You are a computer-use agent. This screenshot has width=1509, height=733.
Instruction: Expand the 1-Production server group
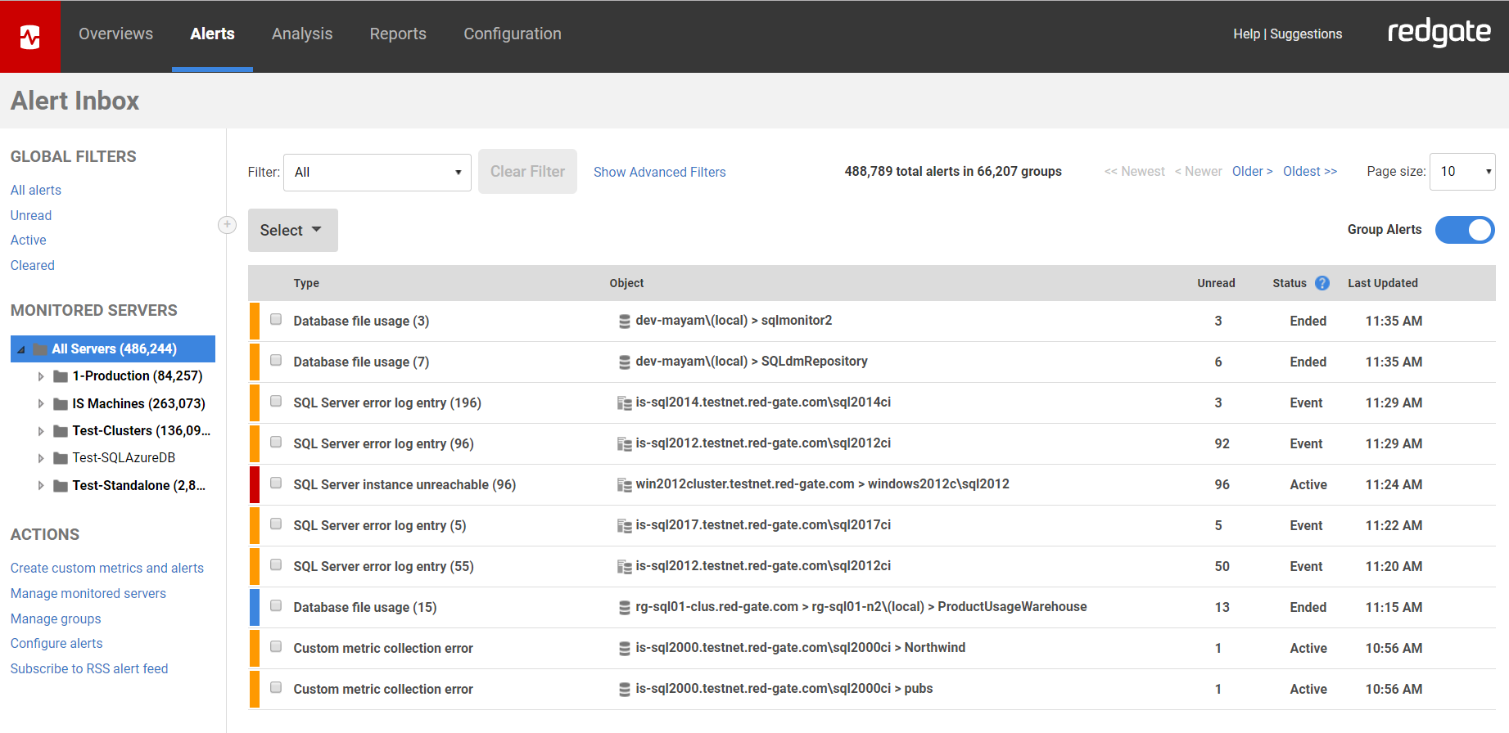pos(41,377)
